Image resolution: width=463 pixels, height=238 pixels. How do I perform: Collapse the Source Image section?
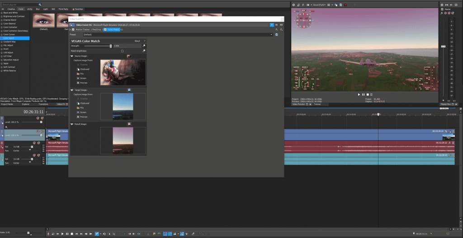tap(71, 56)
